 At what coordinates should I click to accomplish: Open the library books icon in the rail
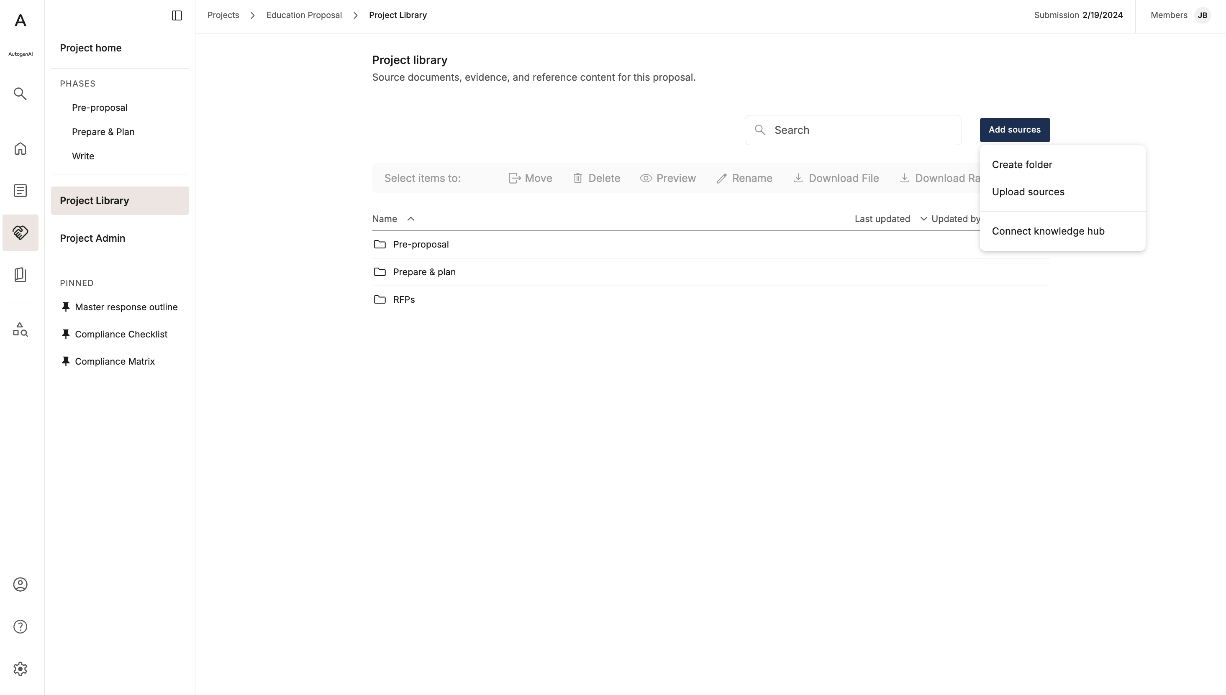click(x=20, y=274)
